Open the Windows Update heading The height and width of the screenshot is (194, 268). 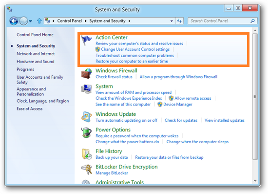point(115,114)
